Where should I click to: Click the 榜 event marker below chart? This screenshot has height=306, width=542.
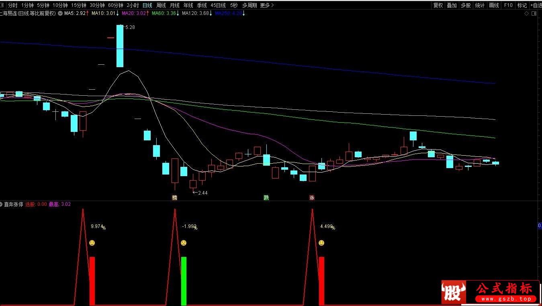click(174, 197)
